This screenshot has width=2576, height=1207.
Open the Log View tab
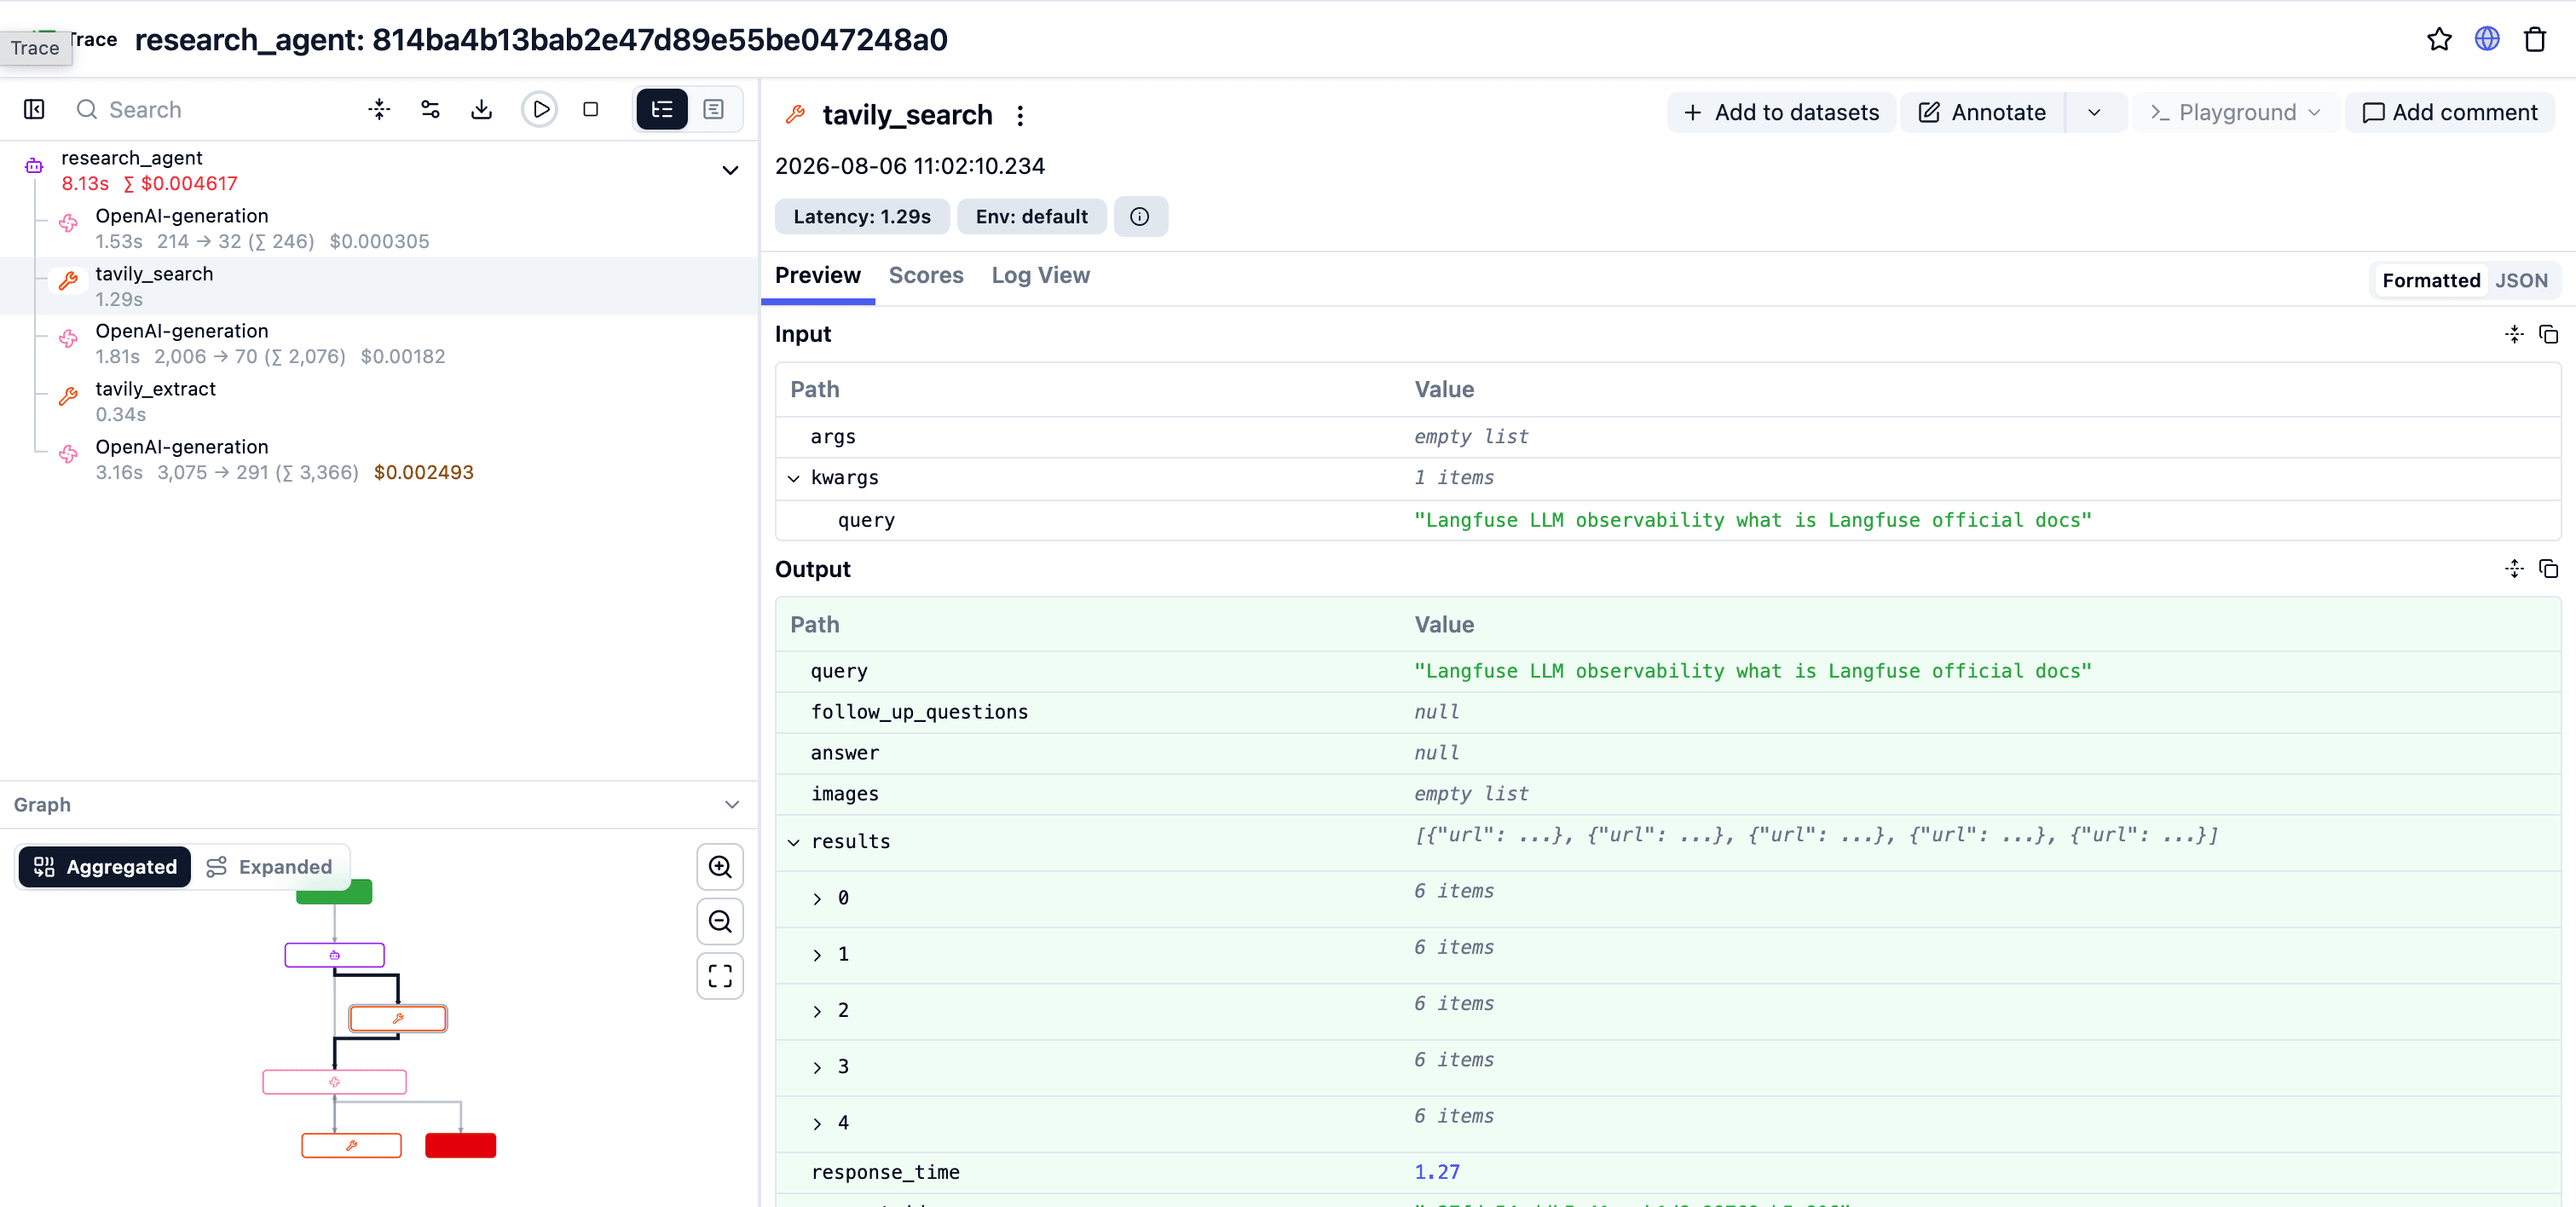coord(1040,276)
